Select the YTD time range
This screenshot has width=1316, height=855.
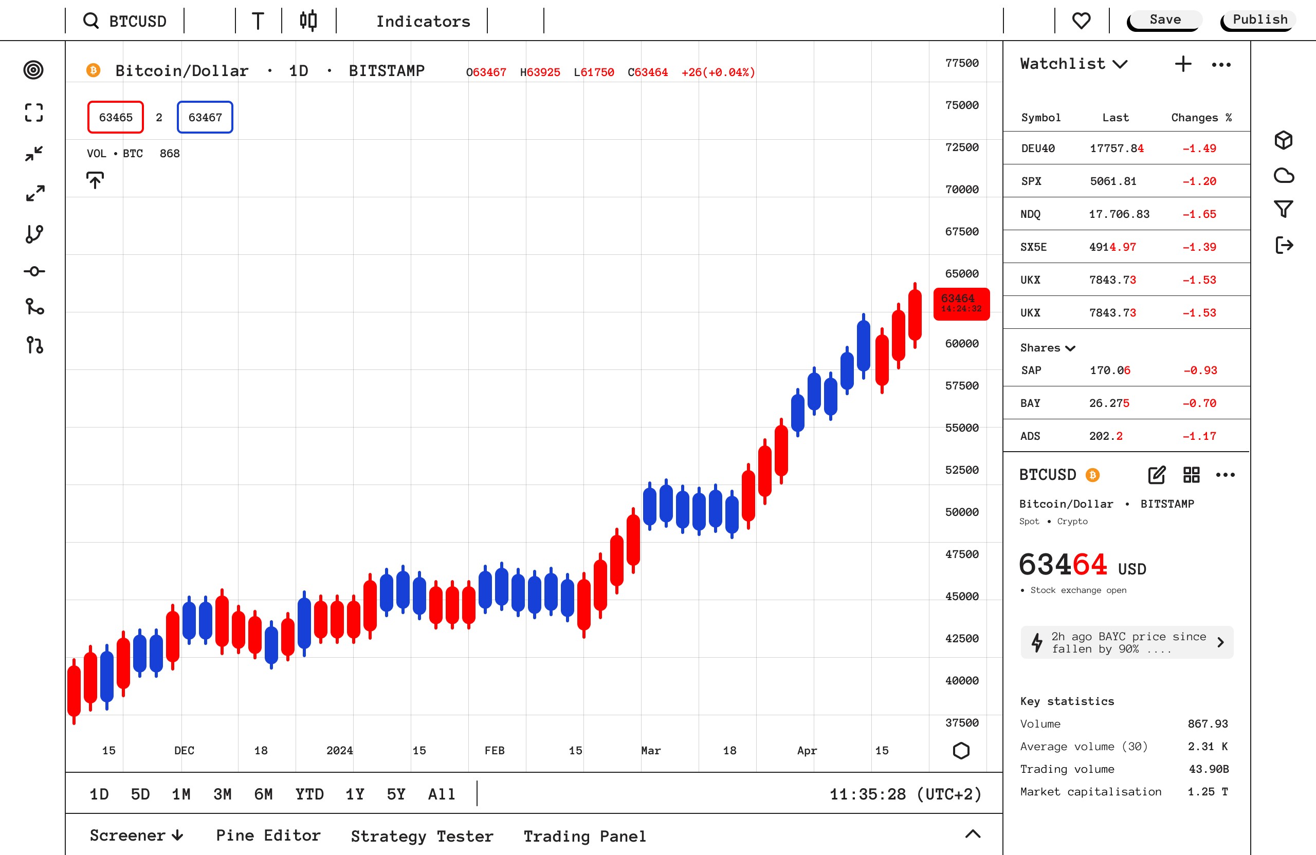(x=309, y=794)
